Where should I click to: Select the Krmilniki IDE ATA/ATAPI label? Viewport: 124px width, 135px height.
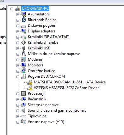49,37
